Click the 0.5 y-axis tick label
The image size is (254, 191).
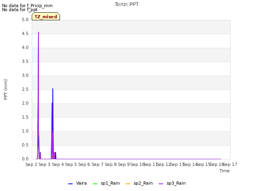pyautogui.click(x=25, y=145)
